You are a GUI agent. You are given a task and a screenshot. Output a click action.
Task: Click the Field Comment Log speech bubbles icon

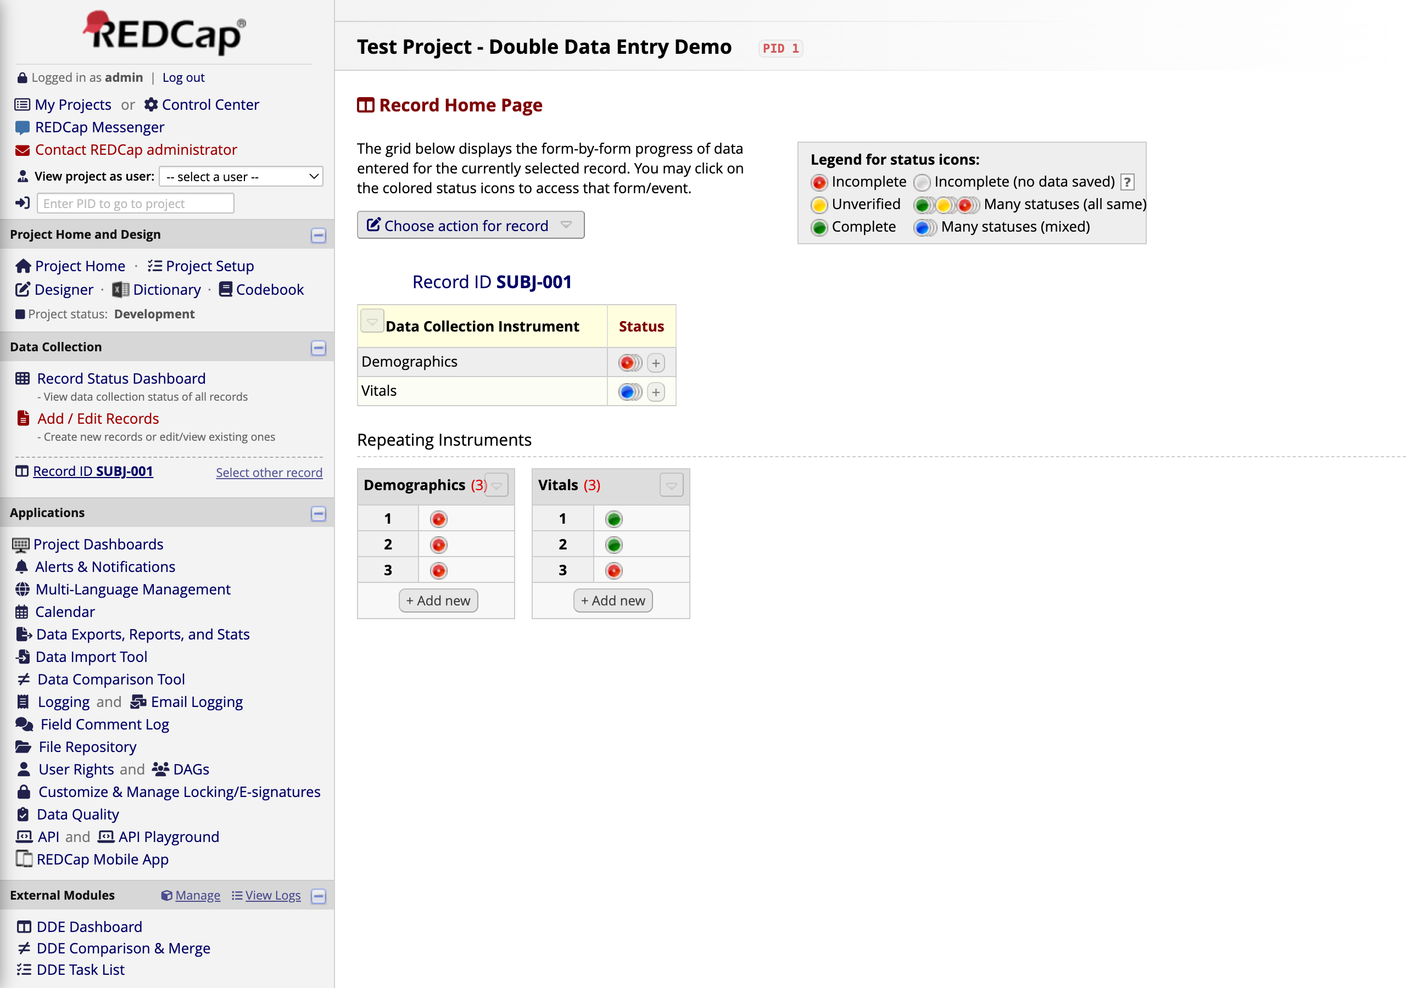tap(25, 724)
